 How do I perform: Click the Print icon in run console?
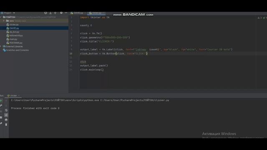click(6, 120)
